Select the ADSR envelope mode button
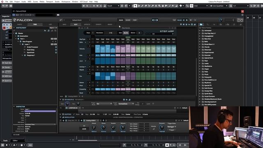Viewport: 263px width, 148px height. (84, 129)
